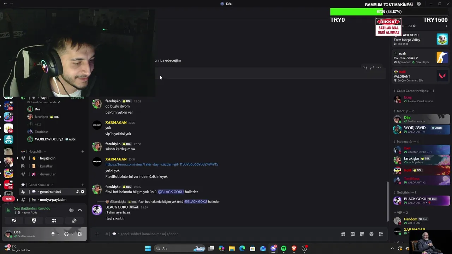Open the tenor.com fakir-dayı gif link

[x=162, y=164]
